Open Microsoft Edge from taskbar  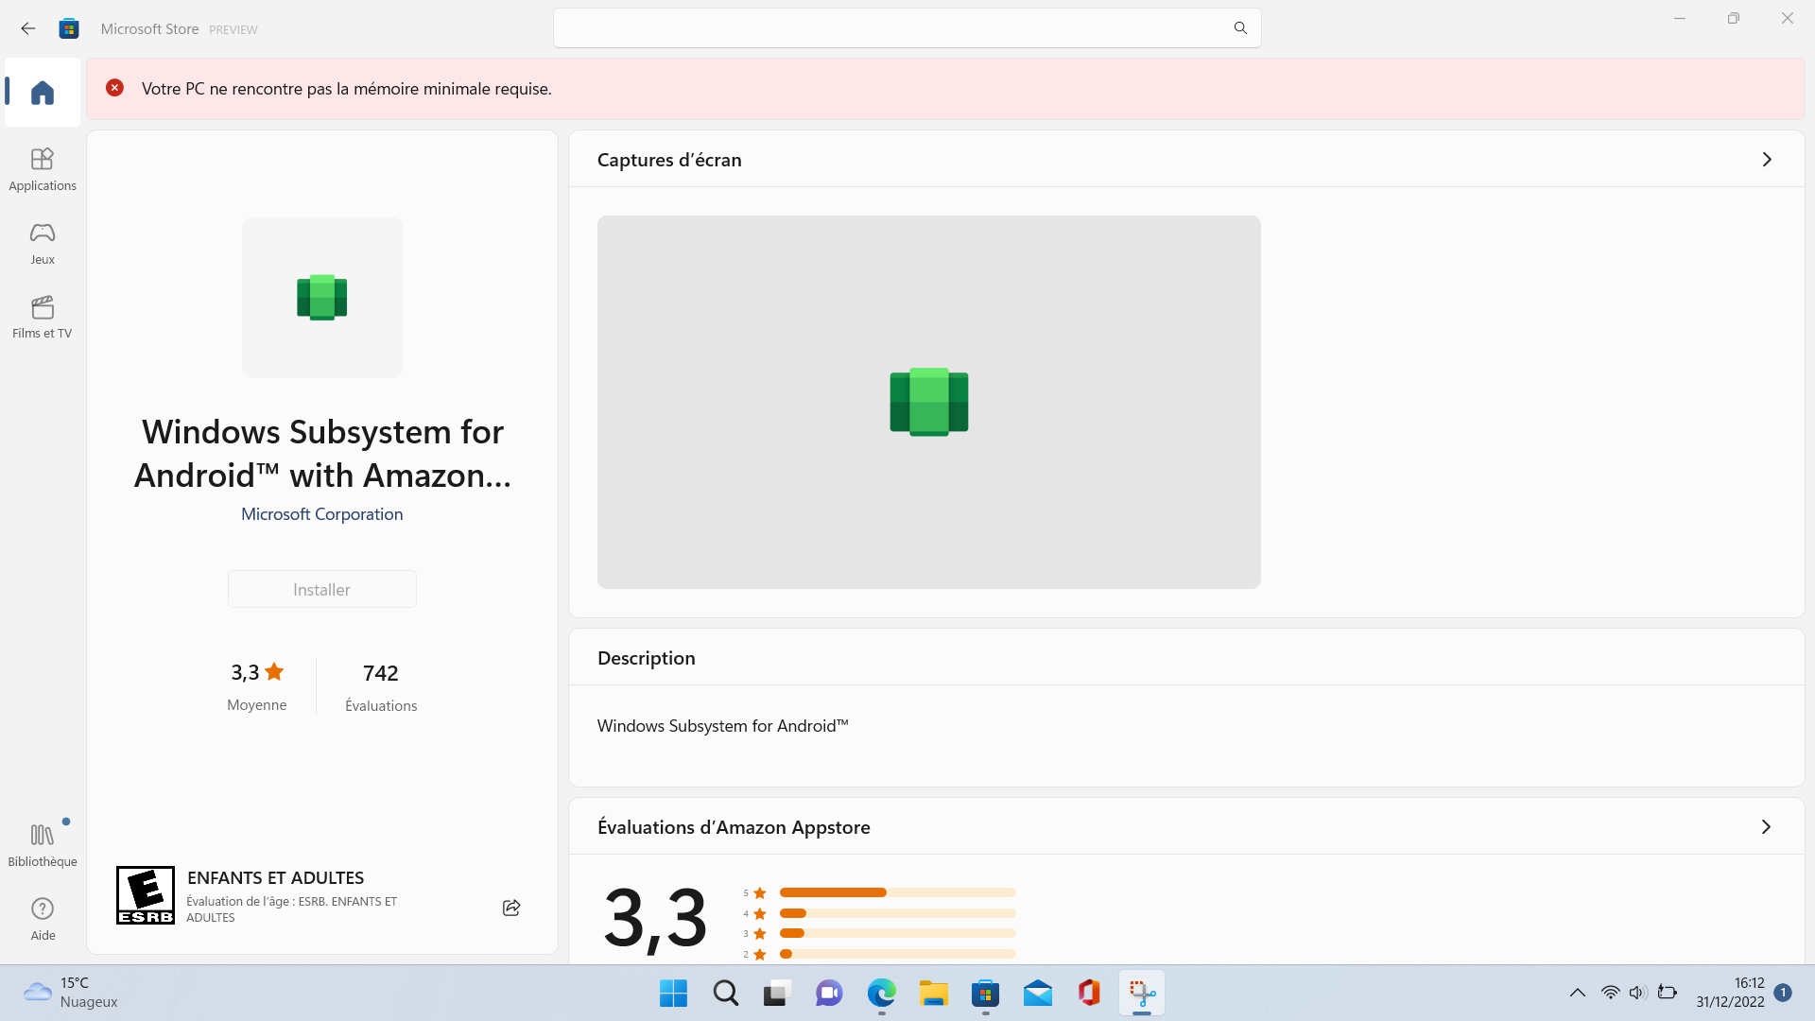click(882, 994)
